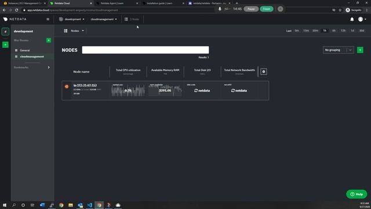Open node ip-172-31-67-153 link
This screenshot has height=209, width=371.
point(85,85)
